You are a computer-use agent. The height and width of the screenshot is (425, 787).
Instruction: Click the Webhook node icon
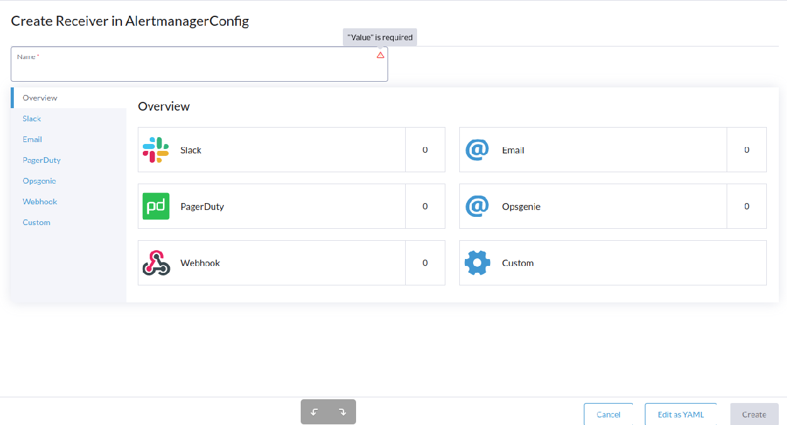[x=155, y=262]
